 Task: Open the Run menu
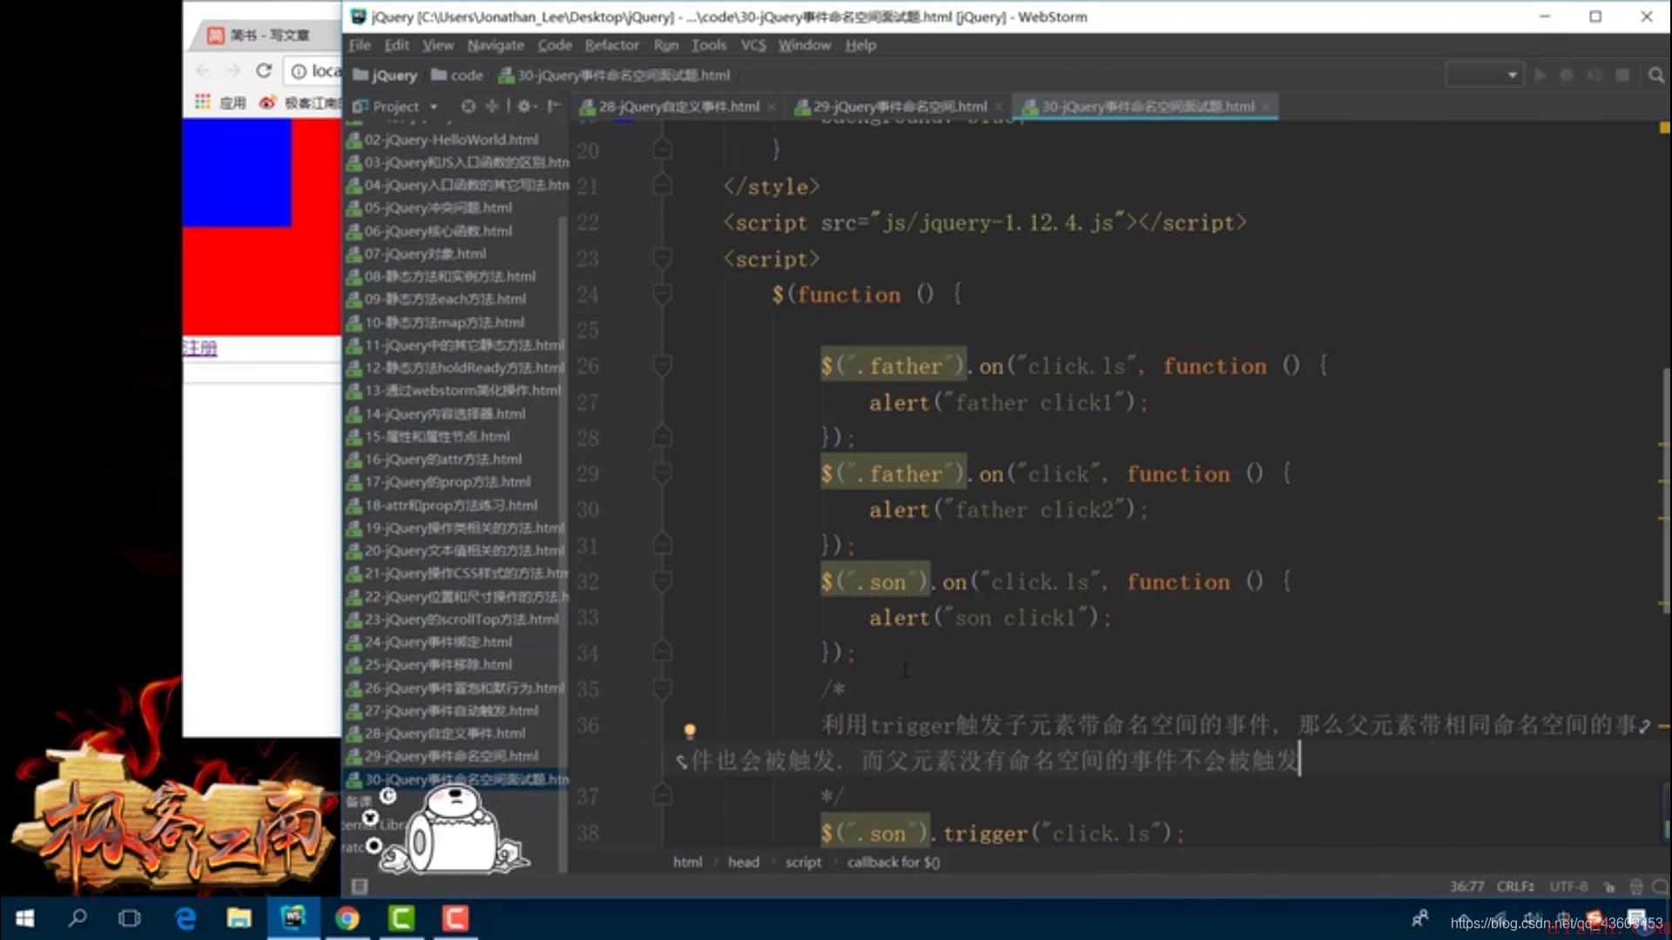tap(665, 45)
